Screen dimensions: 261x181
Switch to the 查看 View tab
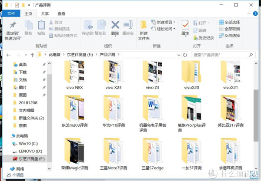tap(61, 13)
